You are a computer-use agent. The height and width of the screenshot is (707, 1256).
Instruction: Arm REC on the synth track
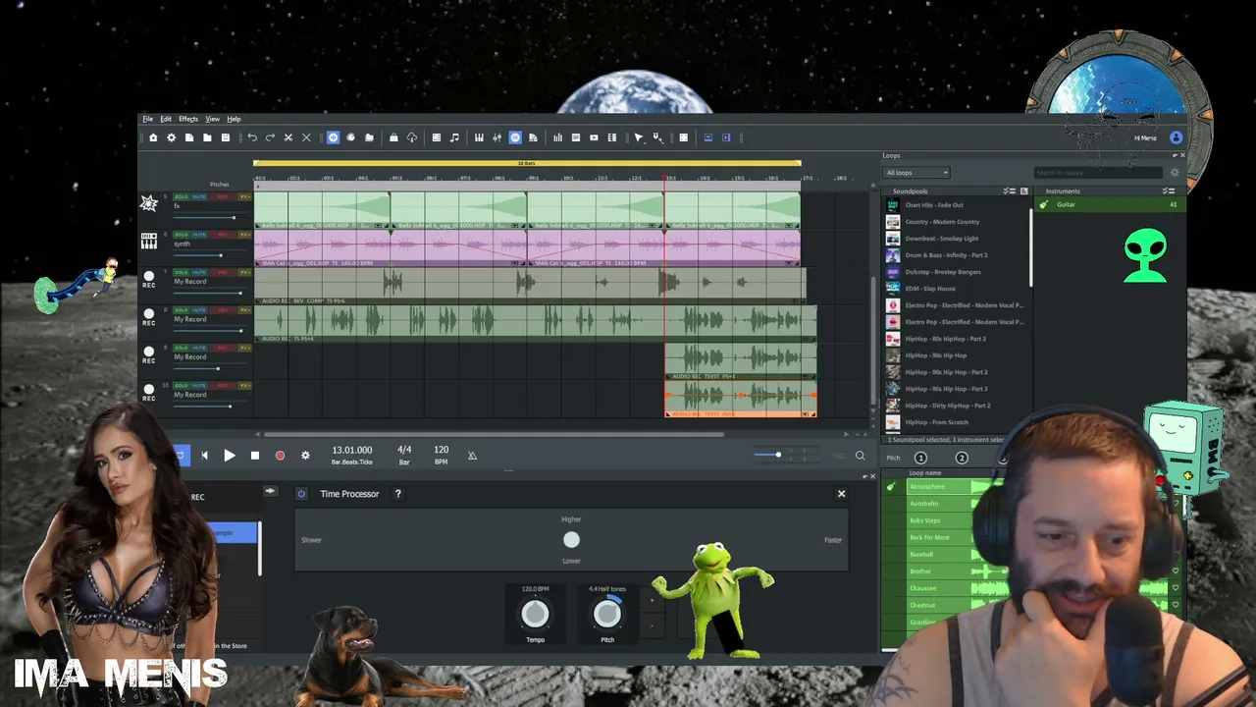click(x=223, y=235)
